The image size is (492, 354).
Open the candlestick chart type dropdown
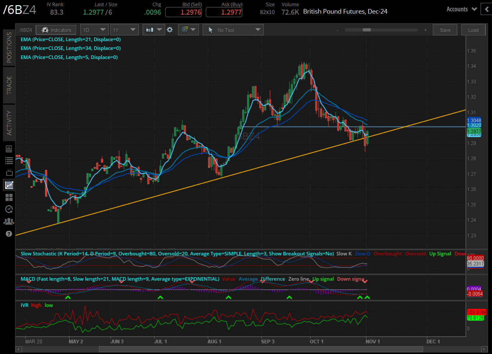154,30
